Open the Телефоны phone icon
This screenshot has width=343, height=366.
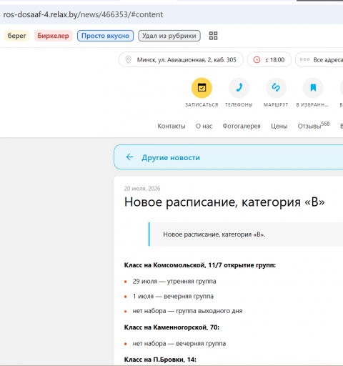tap(239, 88)
